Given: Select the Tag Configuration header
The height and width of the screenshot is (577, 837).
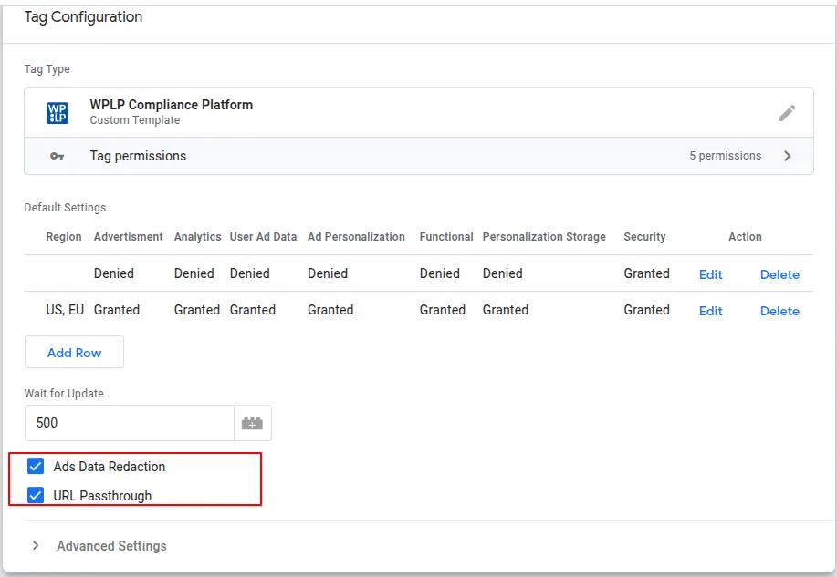Looking at the screenshot, I should tap(83, 16).
